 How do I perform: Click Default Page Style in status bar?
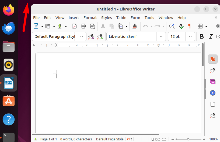[x=110, y=139]
